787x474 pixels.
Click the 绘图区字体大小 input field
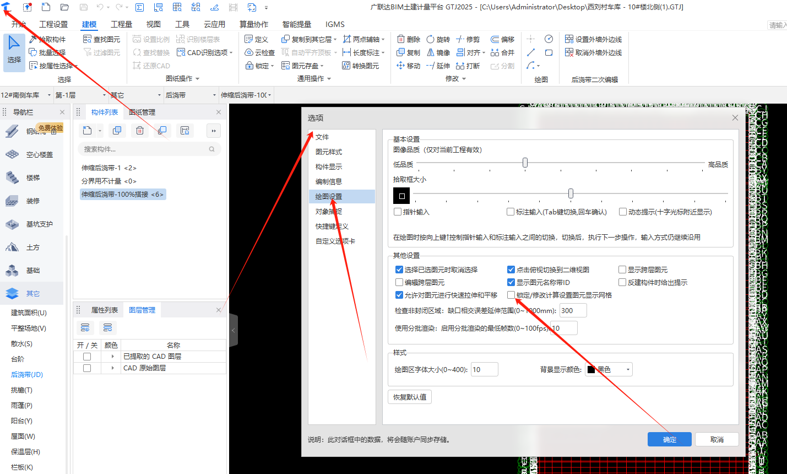tap(484, 369)
